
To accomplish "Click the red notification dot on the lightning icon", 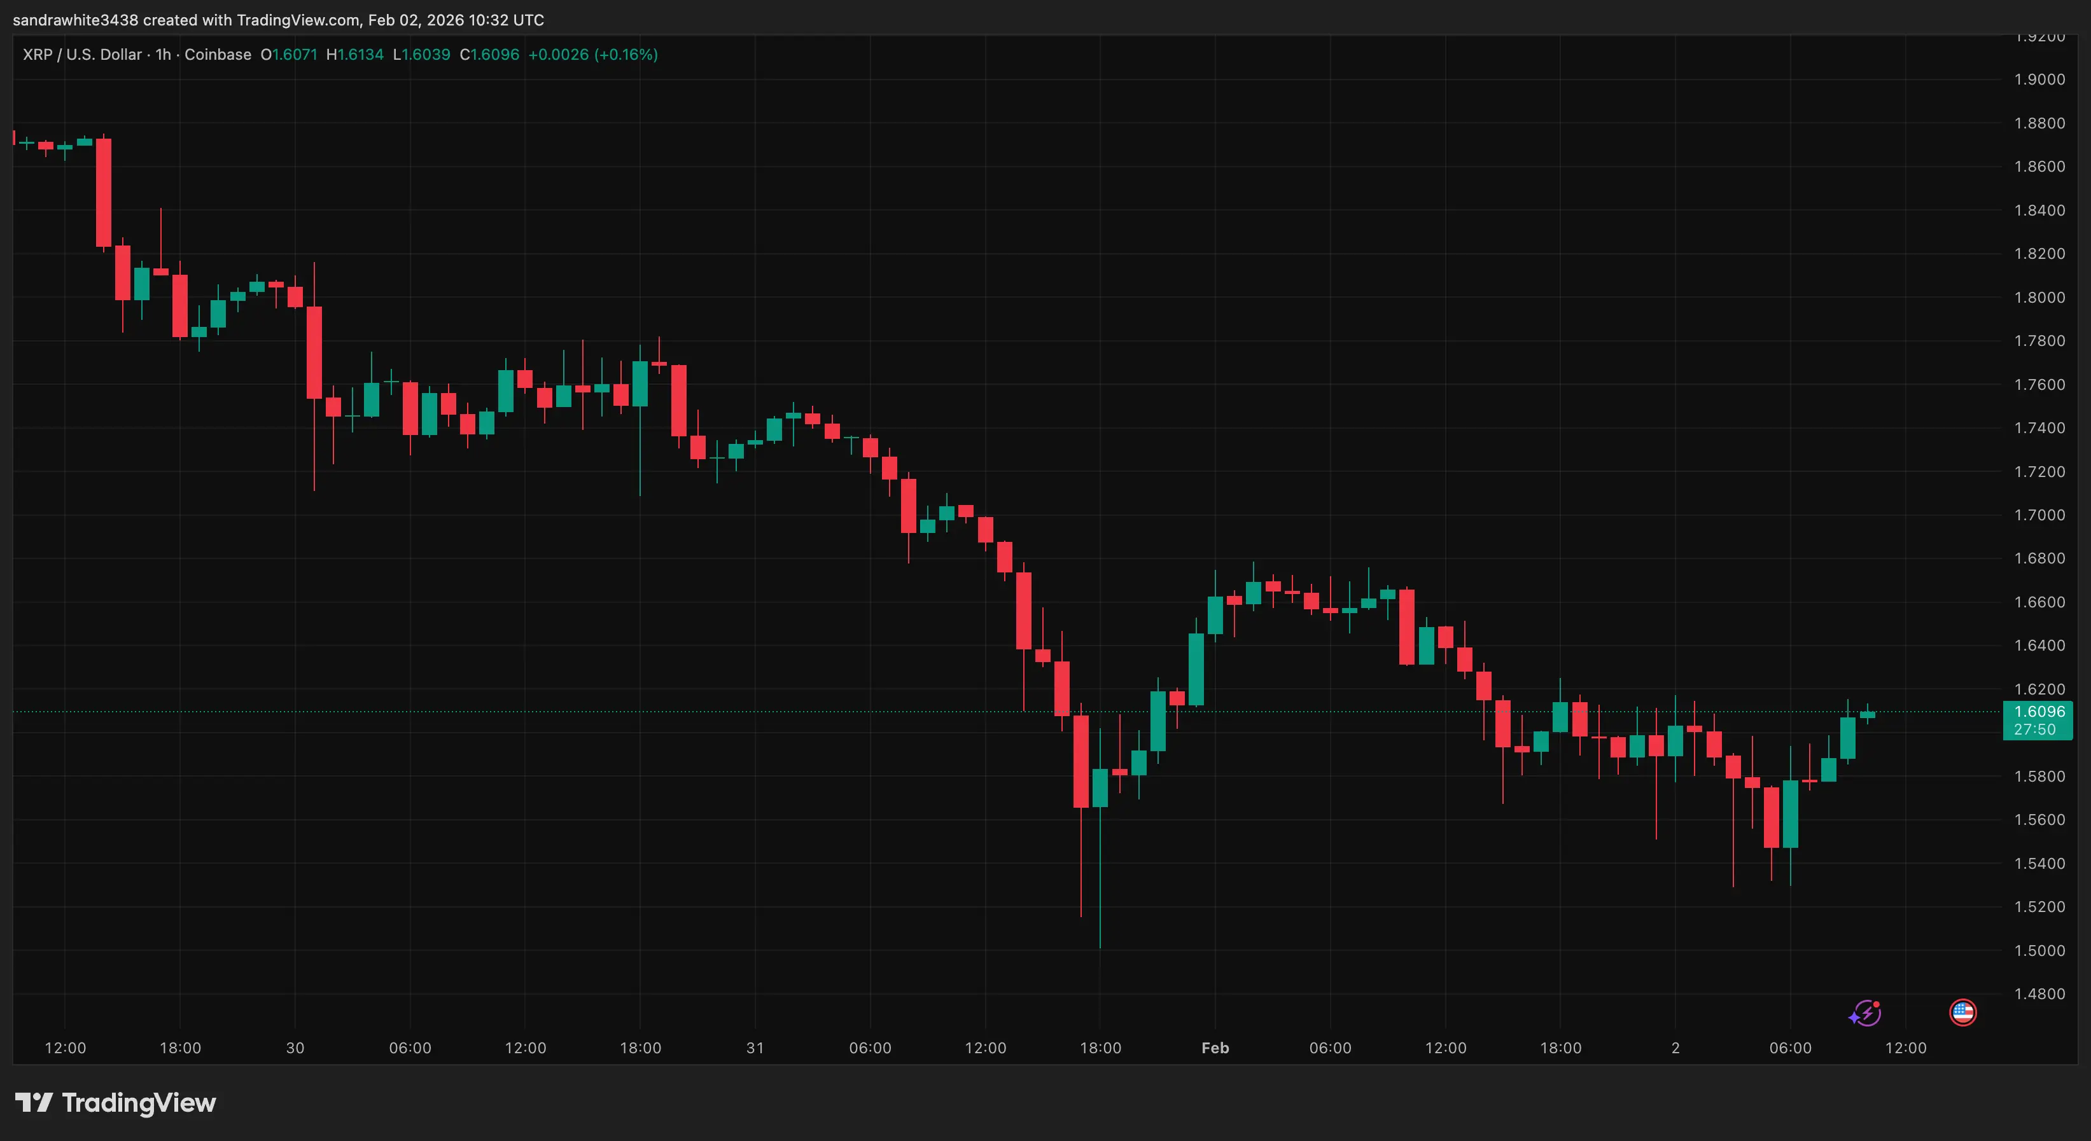I will 1876,1004.
